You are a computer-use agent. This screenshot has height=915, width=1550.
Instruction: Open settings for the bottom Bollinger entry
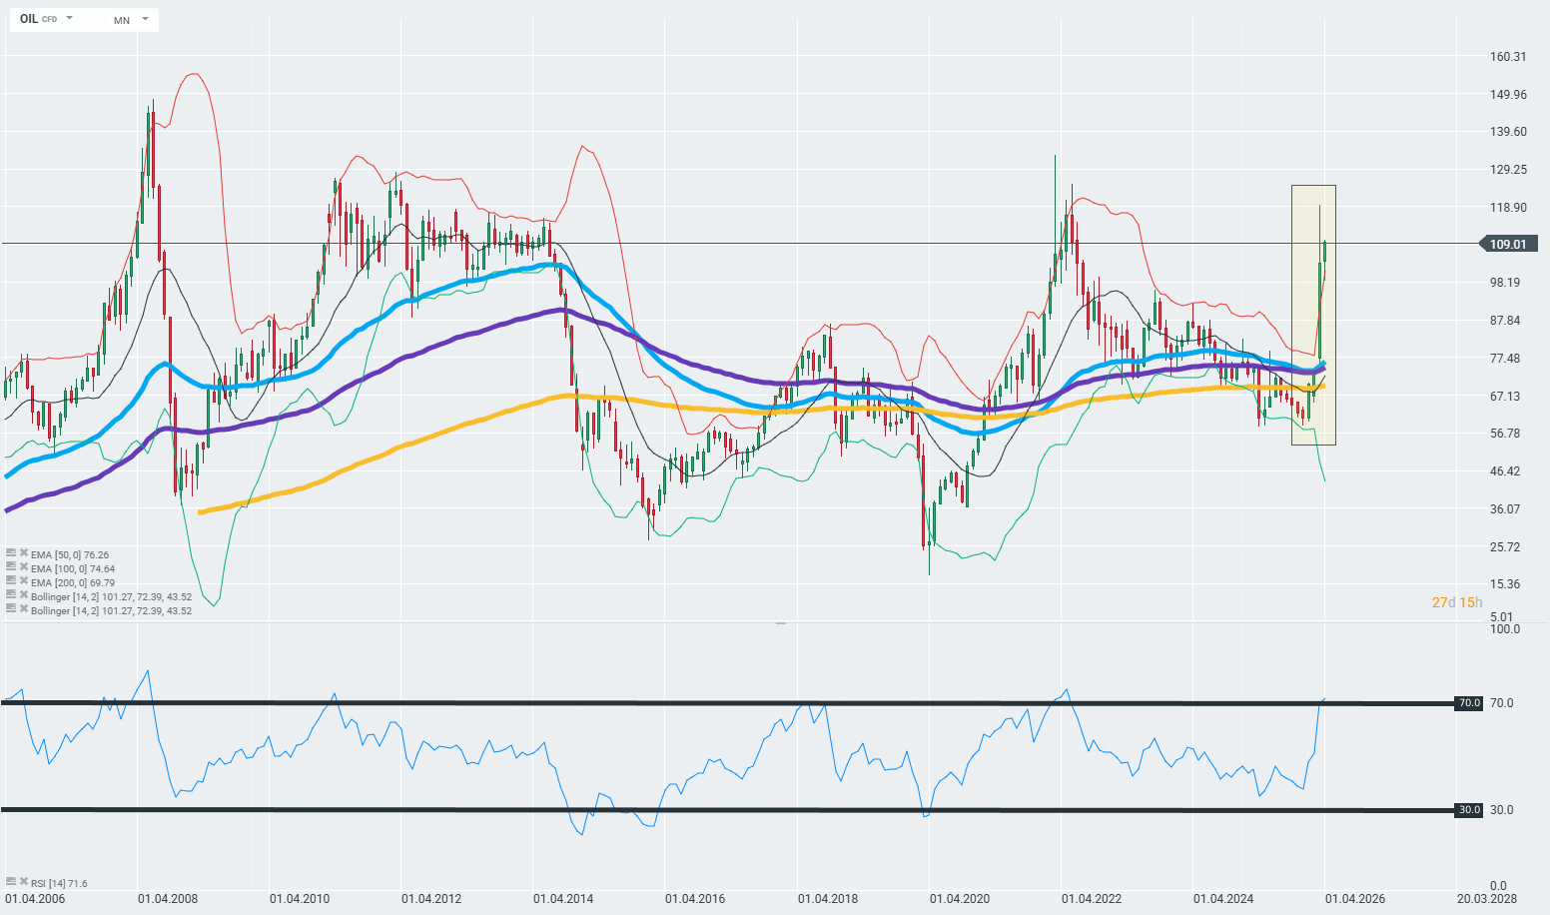[11, 609]
